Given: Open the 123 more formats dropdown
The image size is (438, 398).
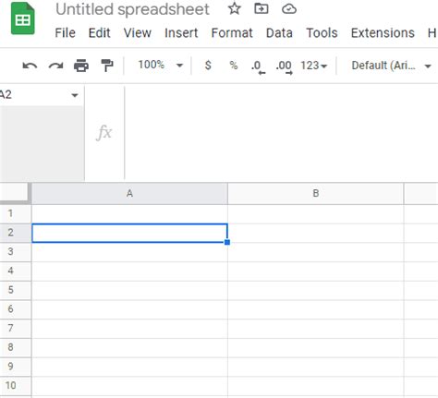Looking at the screenshot, I should pos(313,66).
